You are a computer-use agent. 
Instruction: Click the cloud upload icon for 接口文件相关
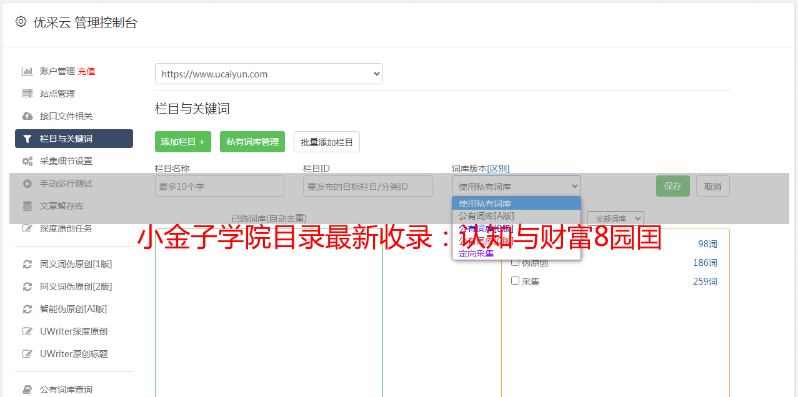pyautogui.click(x=27, y=116)
